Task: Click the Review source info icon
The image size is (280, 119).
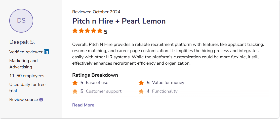Action: tap(41, 99)
